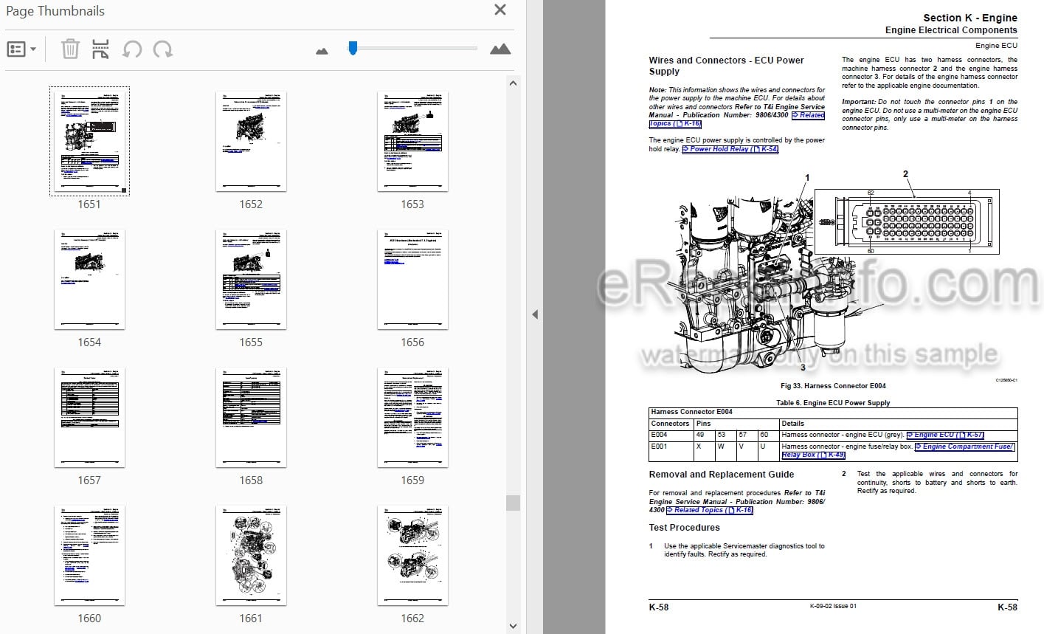Image resolution: width=1044 pixels, height=634 pixels.
Task: Select page thumbnail 1661
Action: pyautogui.click(x=251, y=555)
